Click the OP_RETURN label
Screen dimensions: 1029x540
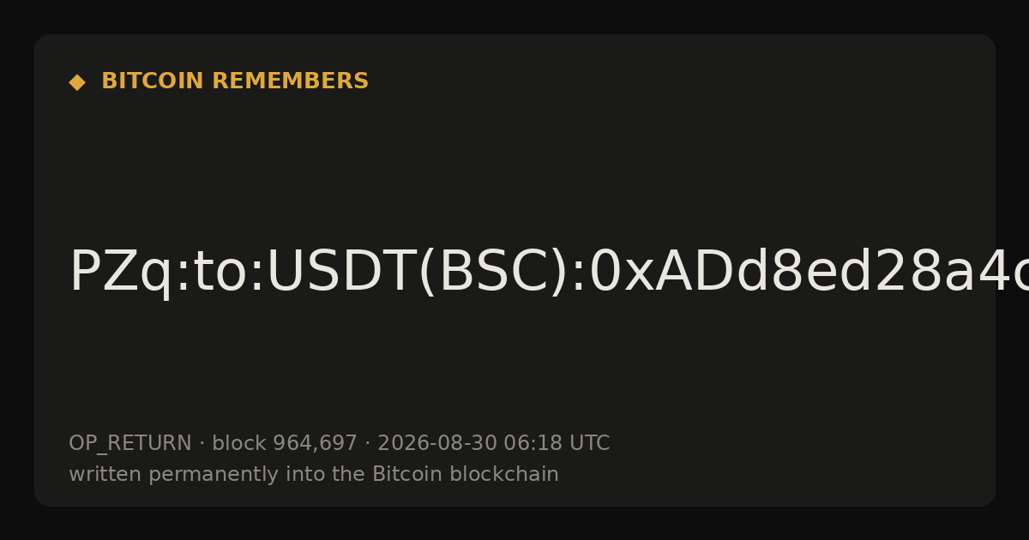(129, 444)
